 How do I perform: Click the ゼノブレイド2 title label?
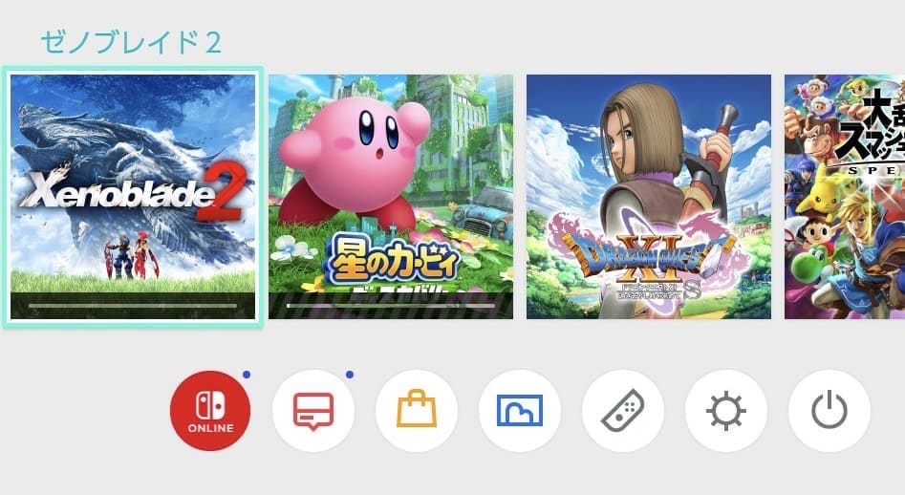[131, 43]
